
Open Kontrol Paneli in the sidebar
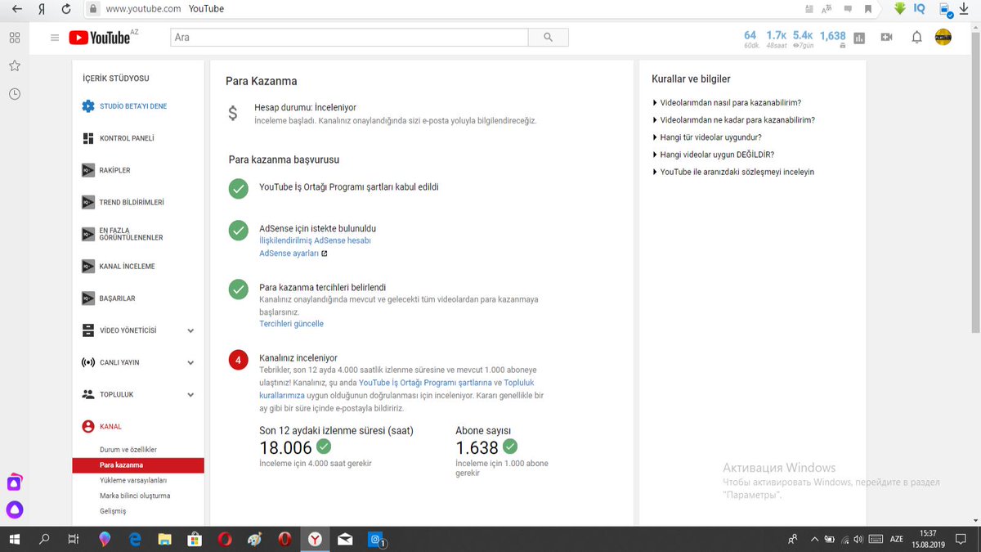click(x=119, y=138)
